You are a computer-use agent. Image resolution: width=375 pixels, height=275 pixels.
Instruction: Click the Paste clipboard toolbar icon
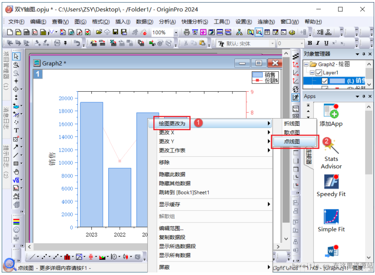202,43
